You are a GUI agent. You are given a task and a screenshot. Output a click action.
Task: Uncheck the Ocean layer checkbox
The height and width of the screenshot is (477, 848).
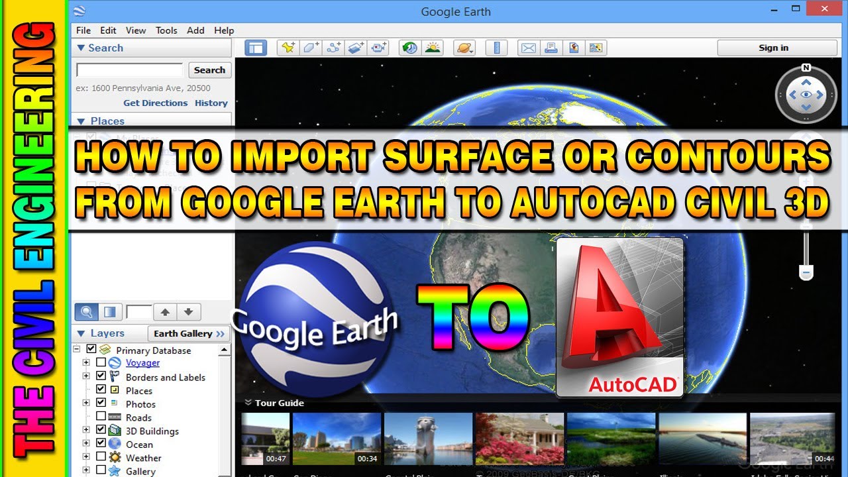(101, 443)
